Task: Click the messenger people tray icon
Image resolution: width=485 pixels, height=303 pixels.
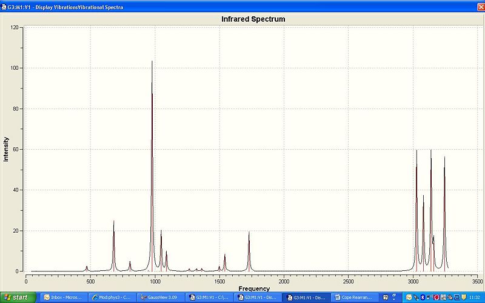Action: 450,298
